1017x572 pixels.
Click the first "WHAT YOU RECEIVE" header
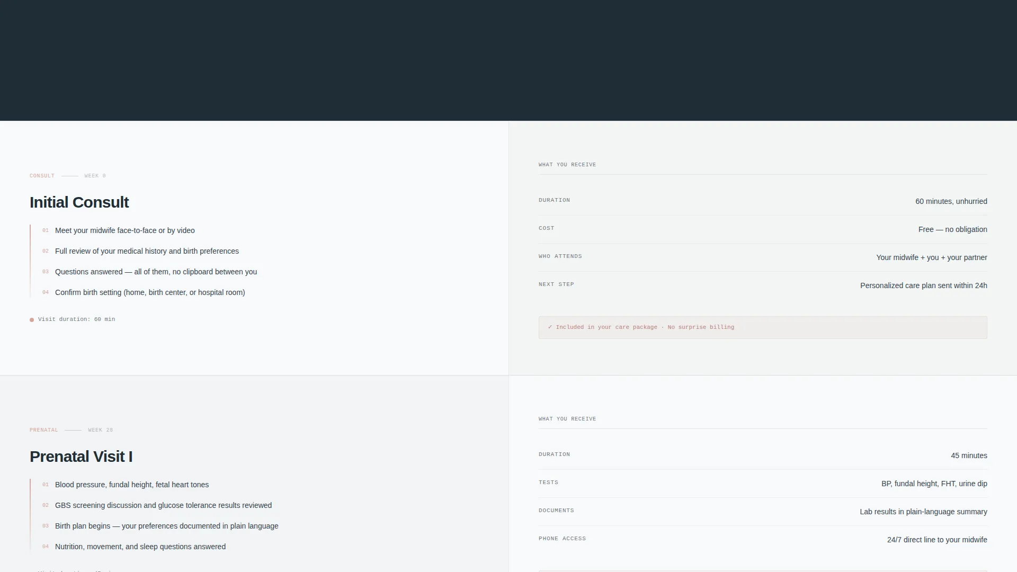[567, 165]
